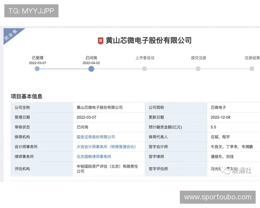Click the 2022-12-08 update date value
The image size is (260, 208).
point(221,117)
